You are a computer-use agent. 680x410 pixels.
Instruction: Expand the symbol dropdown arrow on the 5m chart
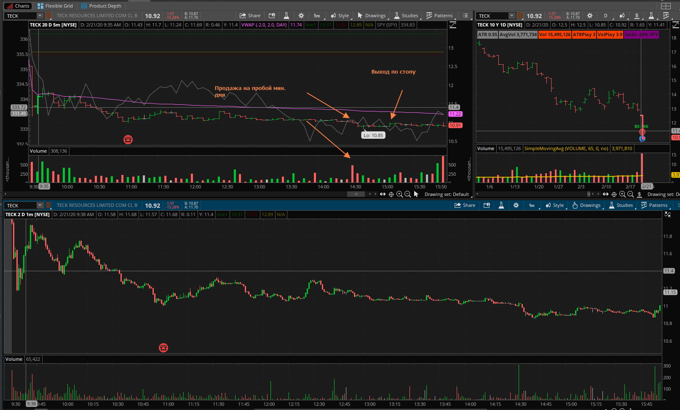coord(40,16)
